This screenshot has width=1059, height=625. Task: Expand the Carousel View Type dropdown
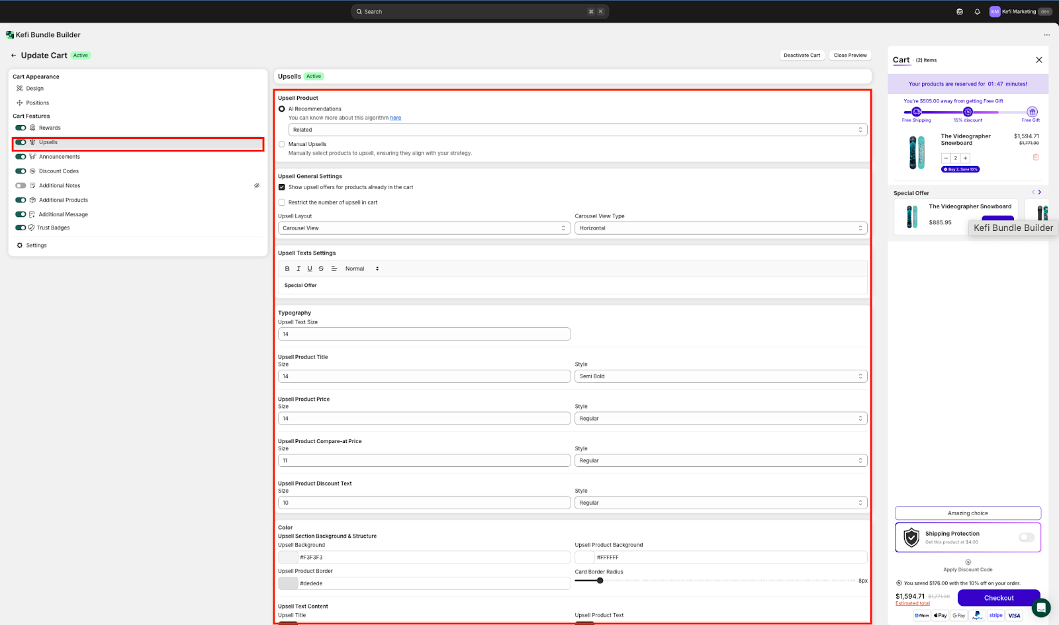click(720, 228)
